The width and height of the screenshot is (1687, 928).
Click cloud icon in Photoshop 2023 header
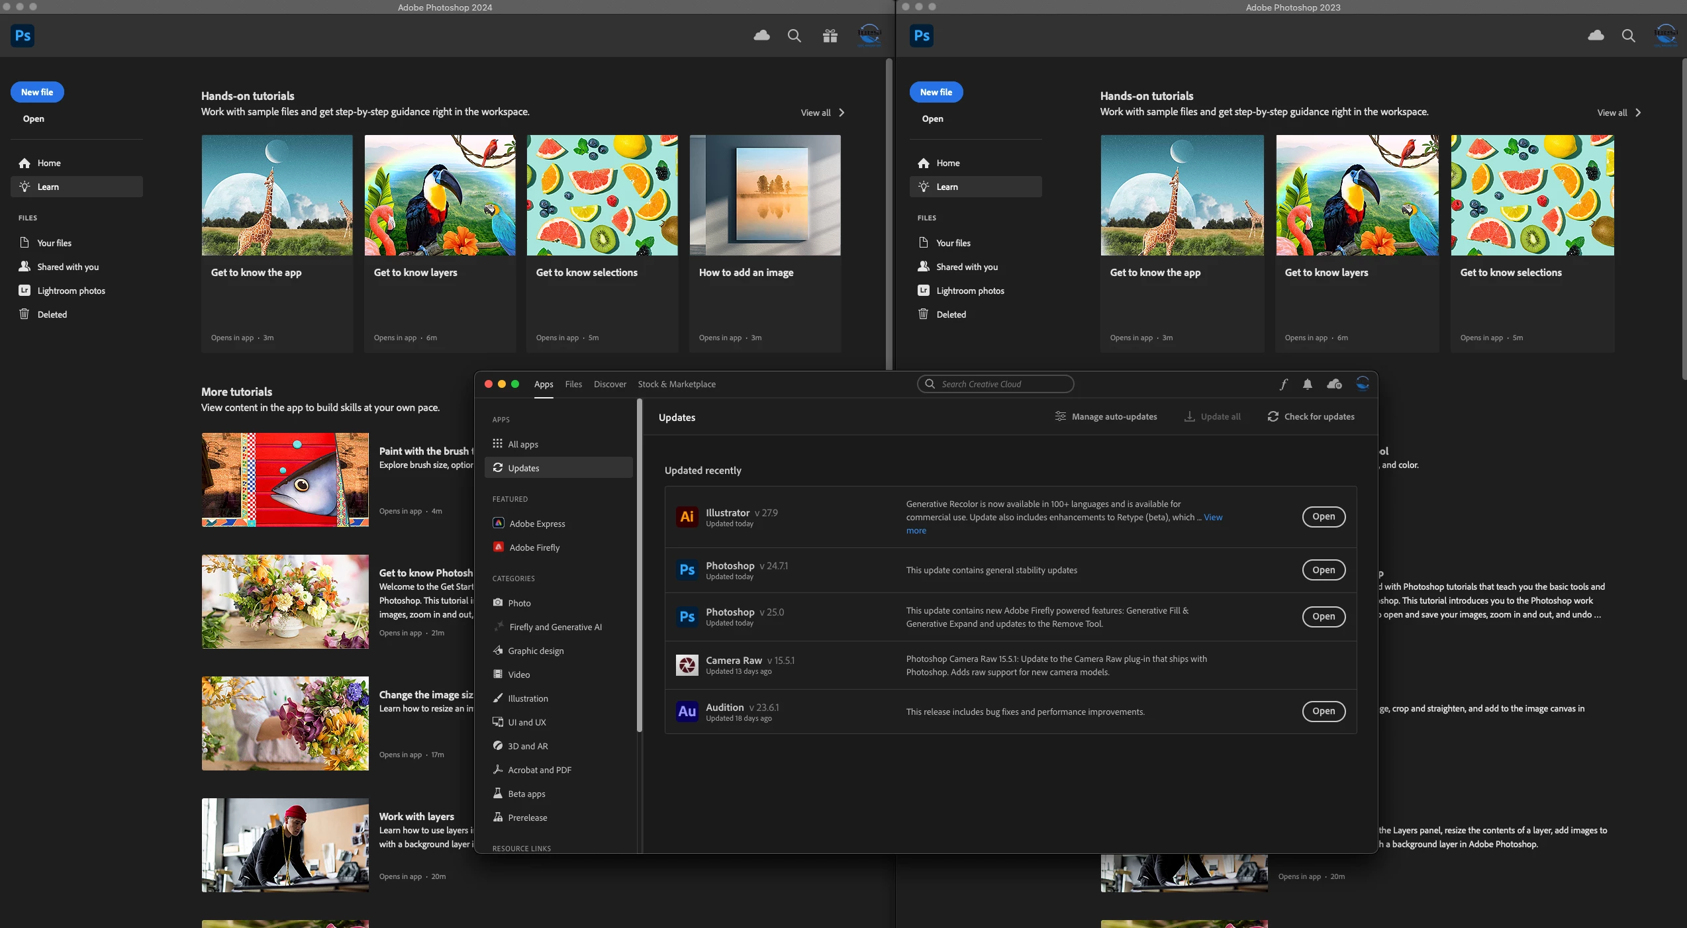pyautogui.click(x=1596, y=36)
